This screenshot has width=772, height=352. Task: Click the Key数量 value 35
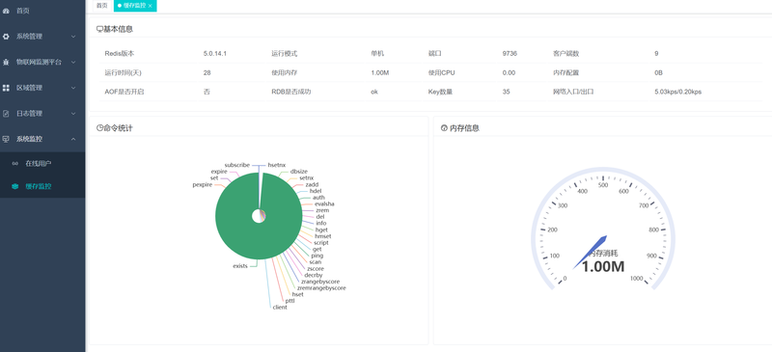coord(506,92)
